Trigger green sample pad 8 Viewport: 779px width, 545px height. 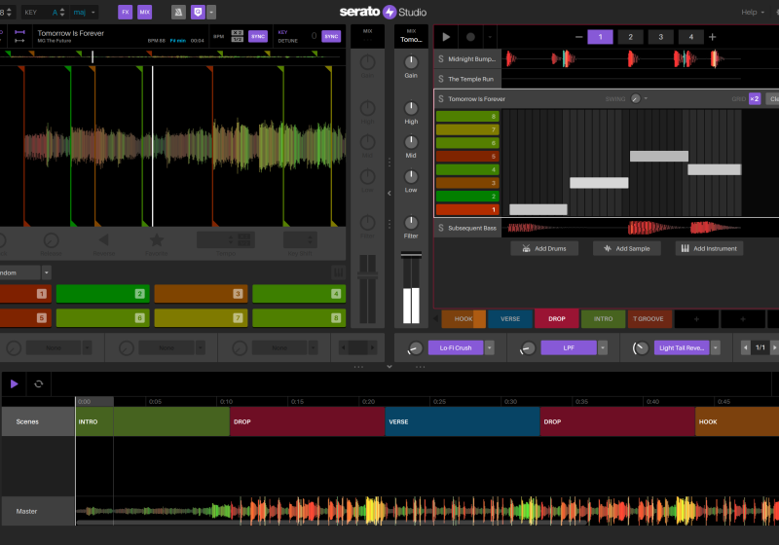[x=299, y=317]
